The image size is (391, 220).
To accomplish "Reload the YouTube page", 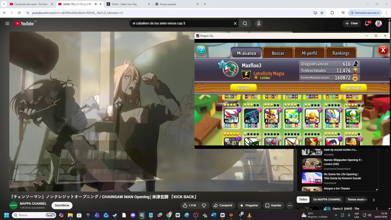I will click(x=19, y=13).
